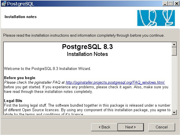Click the "PostgreSQL" title bar text

(x=21, y=4)
